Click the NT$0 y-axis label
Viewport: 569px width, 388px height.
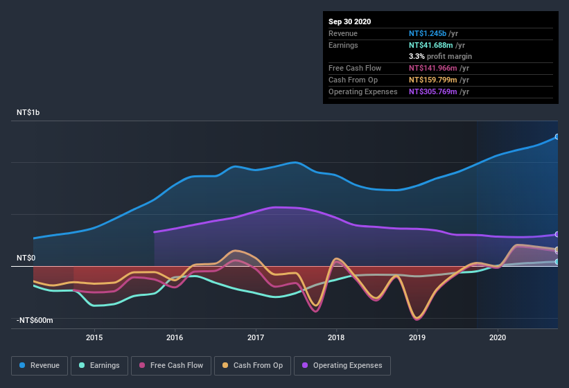[x=26, y=258]
